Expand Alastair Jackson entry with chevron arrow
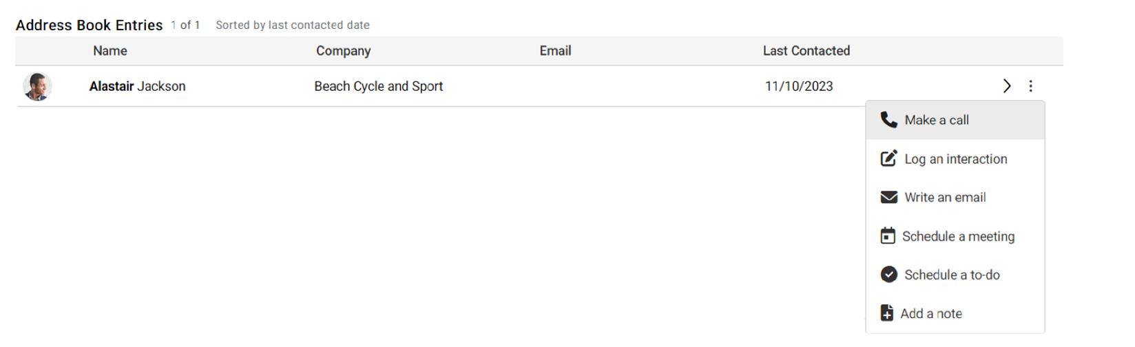1135x347 pixels. [x=1007, y=86]
